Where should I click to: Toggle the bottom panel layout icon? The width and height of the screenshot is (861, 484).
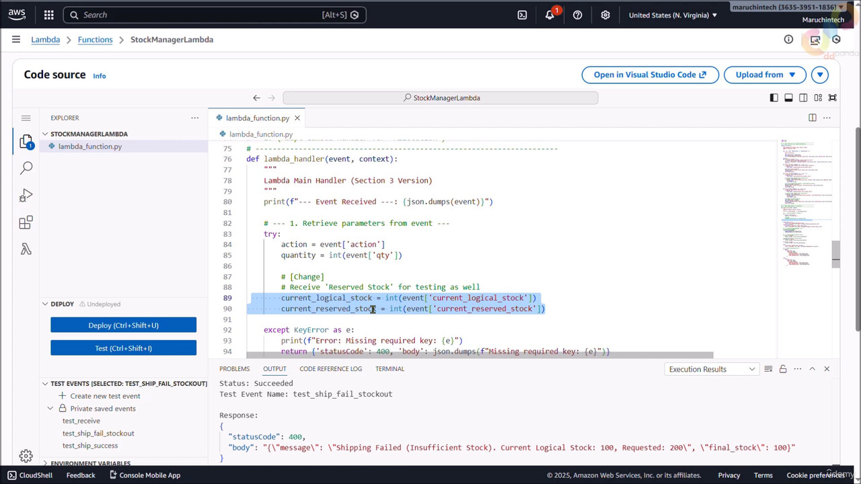point(788,97)
